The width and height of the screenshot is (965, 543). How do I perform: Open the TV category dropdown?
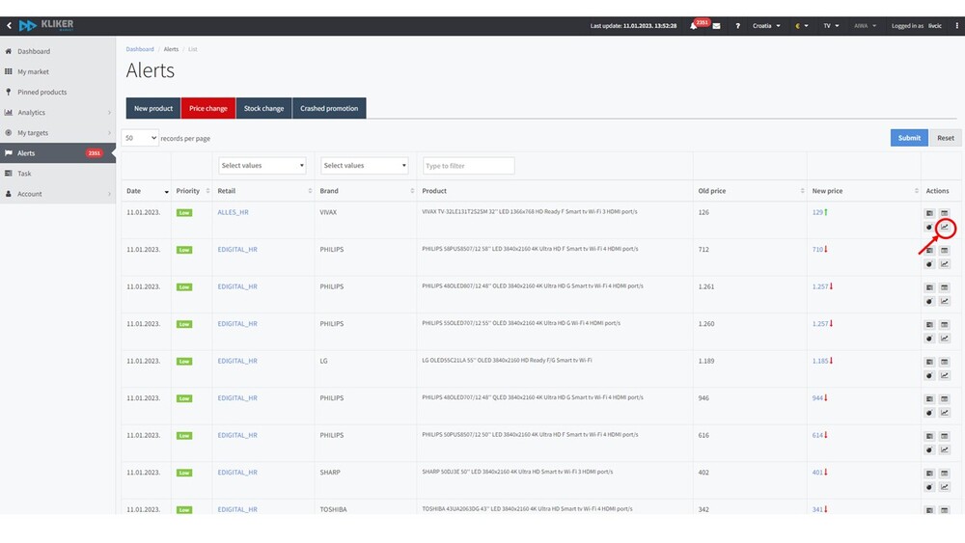[832, 26]
